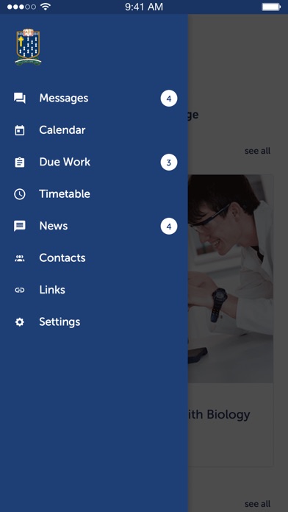
Task: Tap the lower see all link
Action: click(x=257, y=504)
